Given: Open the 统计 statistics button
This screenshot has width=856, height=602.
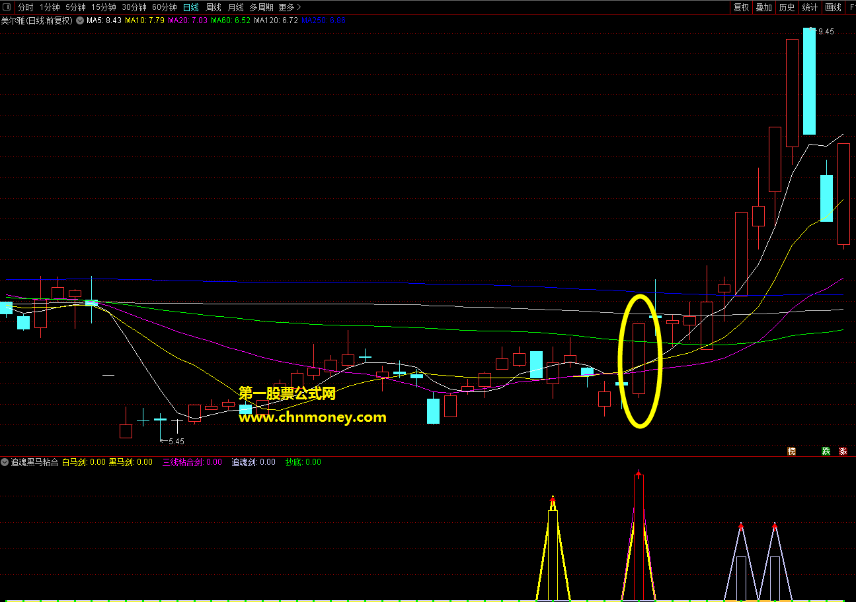Looking at the screenshot, I should pos(810,7).
